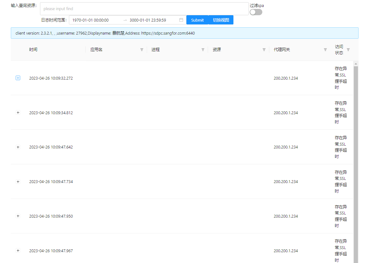Viewport: 370px width, 263px height.
Task: Focus the resource query input field
Action: pyautogui.click(x=144, y=9)
